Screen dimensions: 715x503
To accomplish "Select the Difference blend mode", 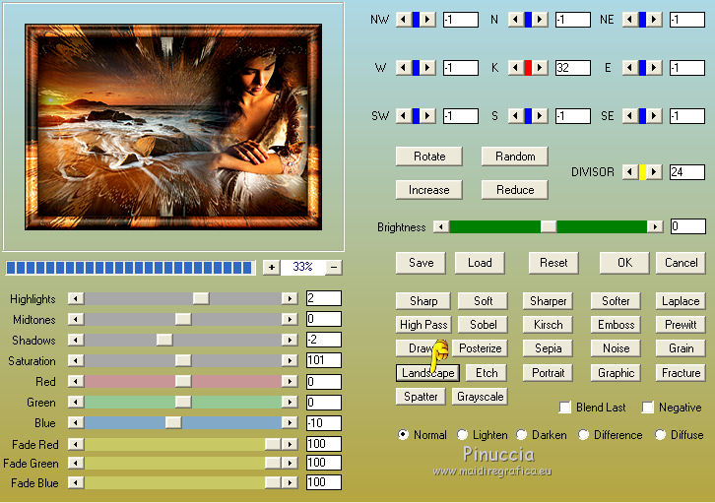I will (x=583, y=435).
